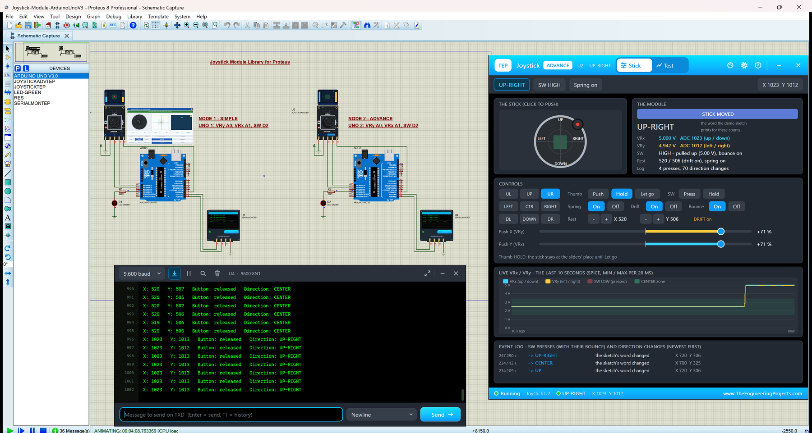Open the Debug menu
The width and height of the screenshot is (812, 433).
[x=114, y=17]
